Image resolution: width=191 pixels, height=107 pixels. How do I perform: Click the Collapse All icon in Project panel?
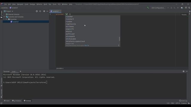pos(40,11)
